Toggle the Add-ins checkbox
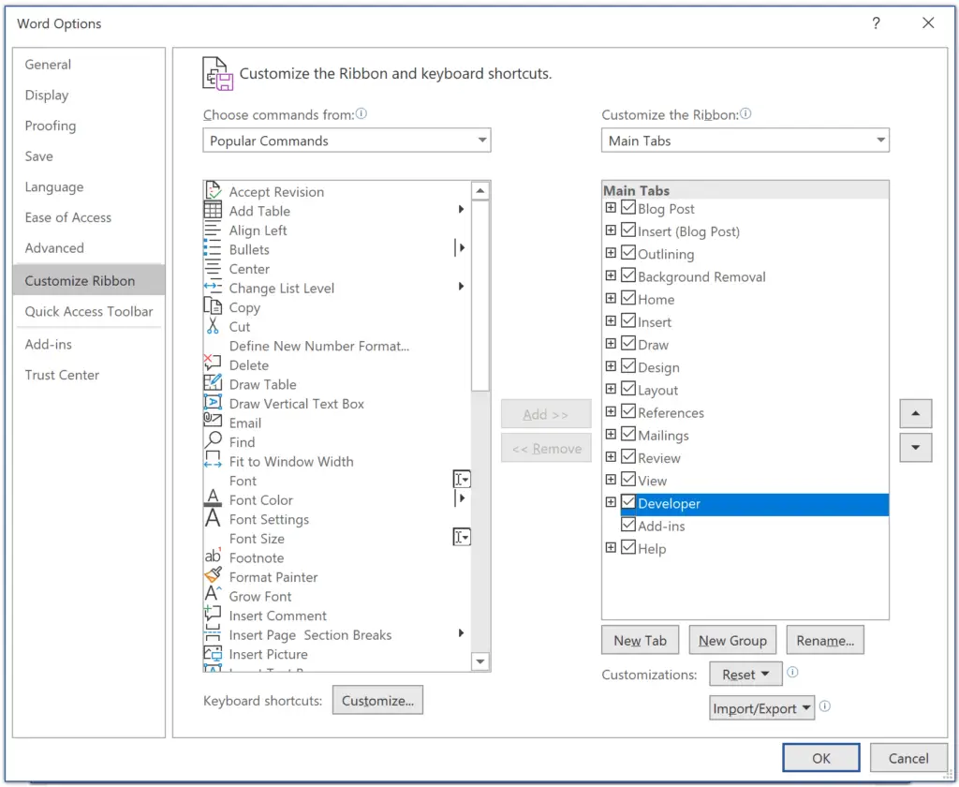959x787 pixels. [628, 526]
